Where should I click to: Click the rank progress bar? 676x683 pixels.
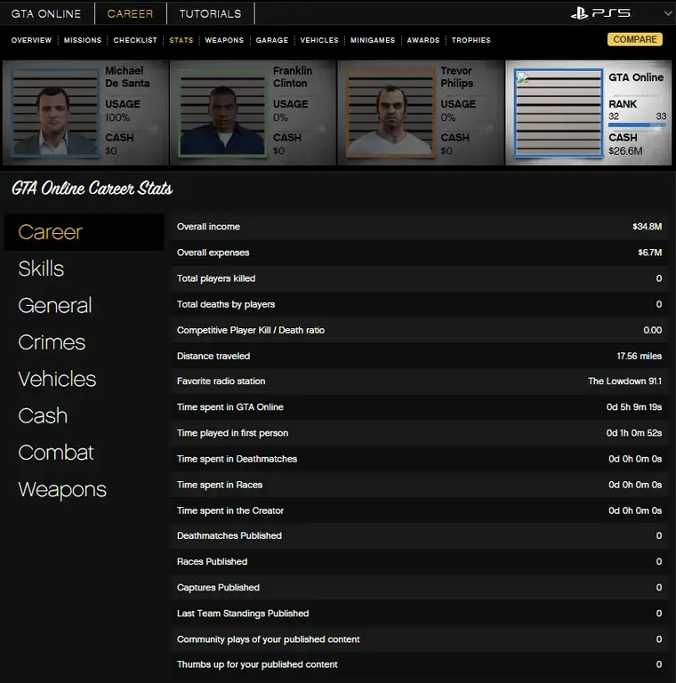[637, 125]
